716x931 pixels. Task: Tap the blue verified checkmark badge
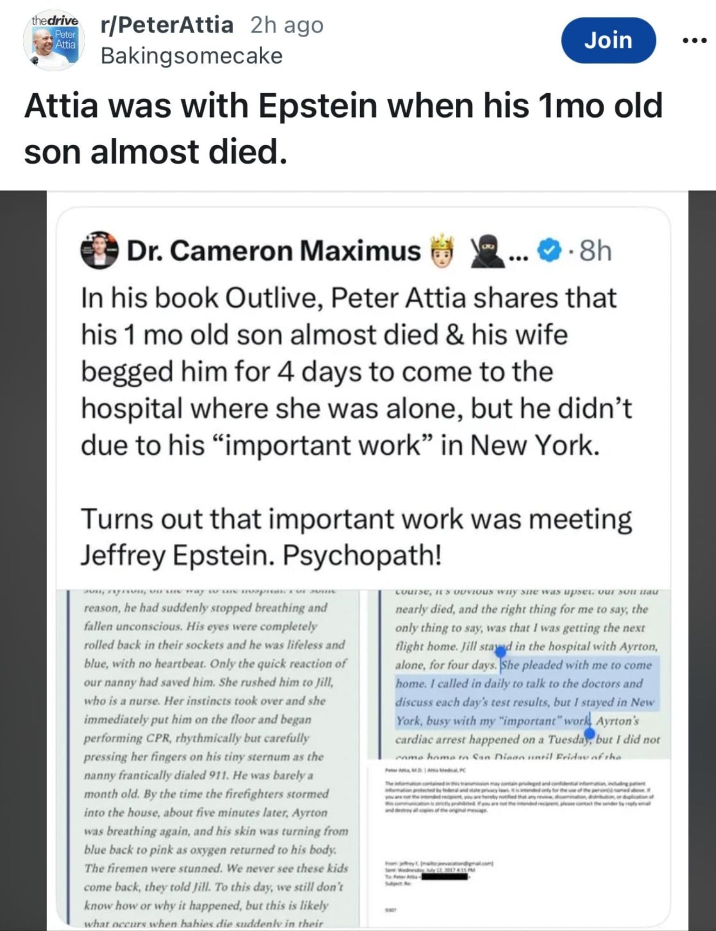point(549,251)
